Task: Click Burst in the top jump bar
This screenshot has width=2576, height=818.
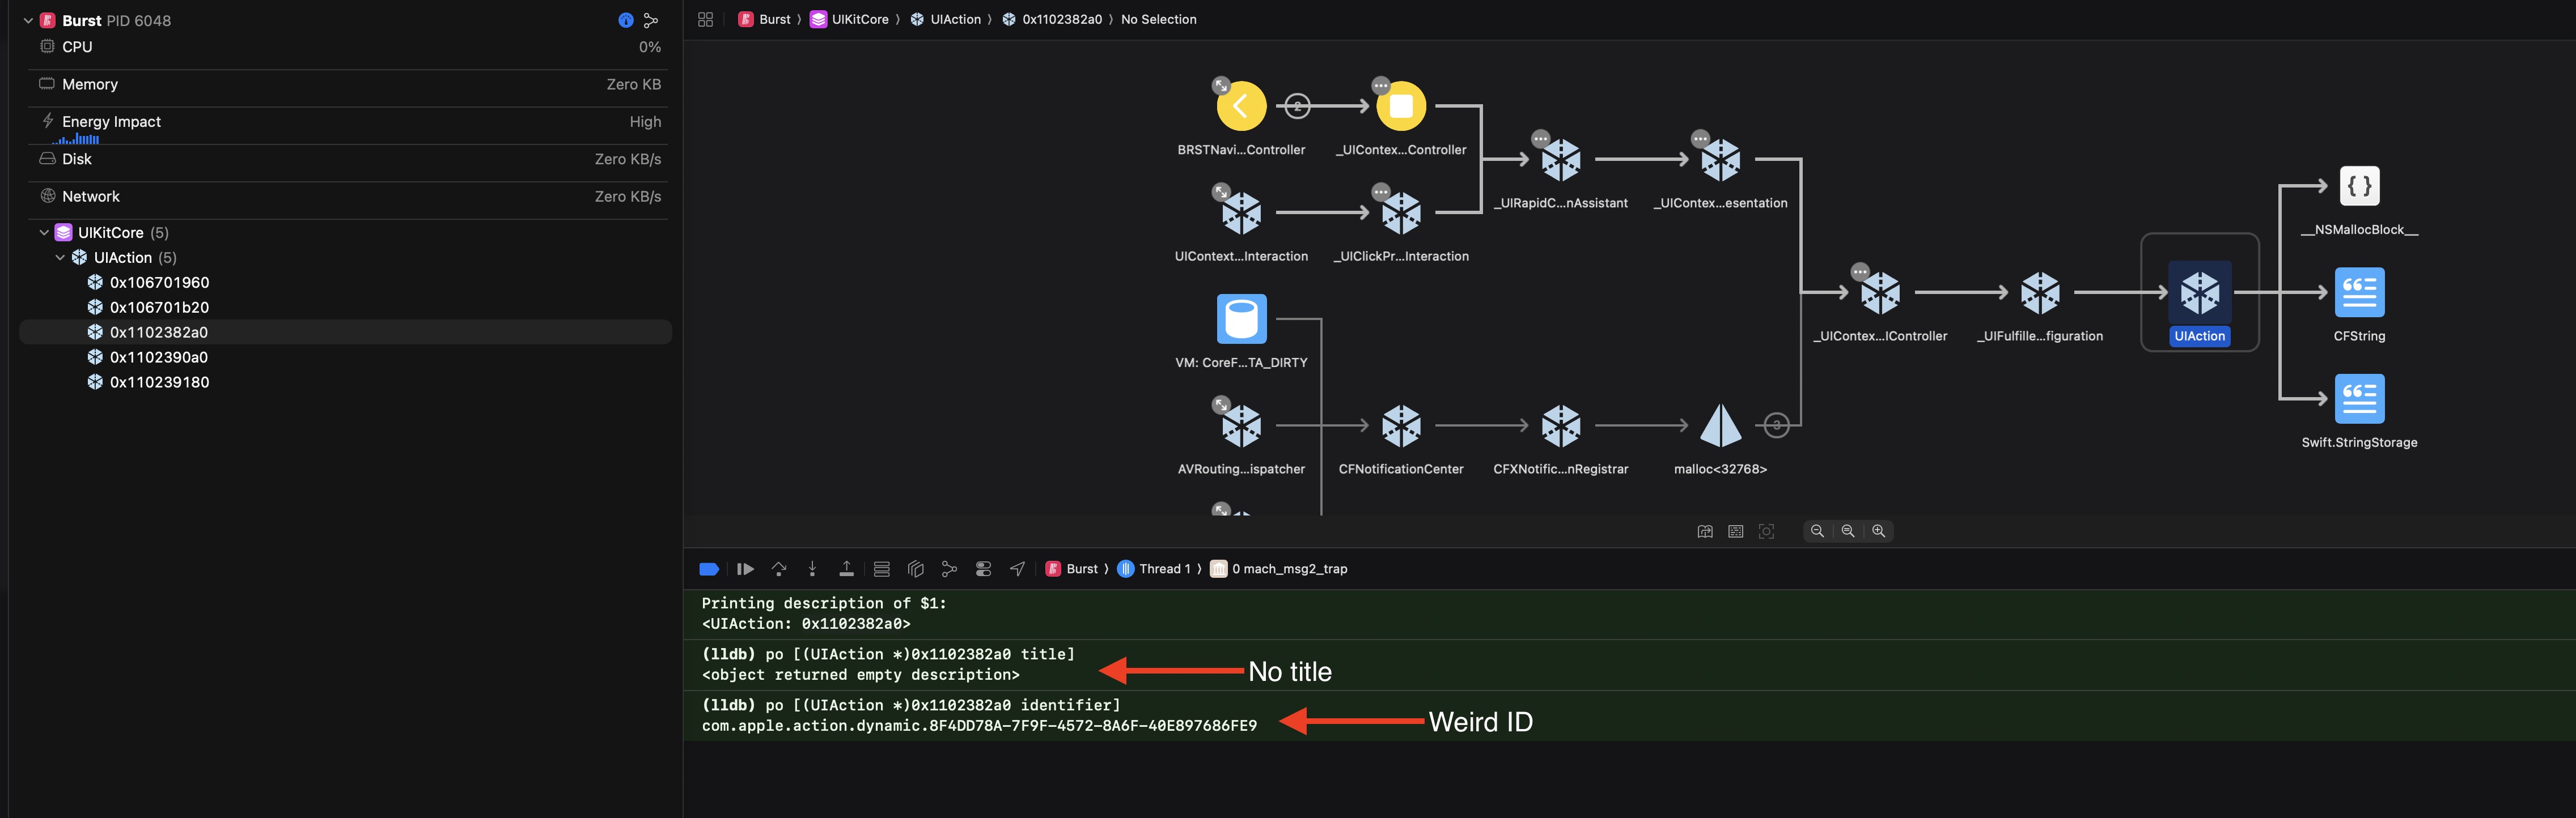Action: point(765,19)
